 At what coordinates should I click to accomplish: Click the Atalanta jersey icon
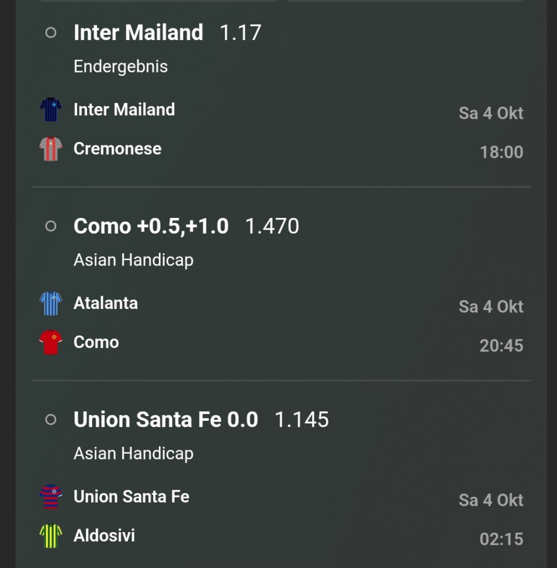click(50, 303)
